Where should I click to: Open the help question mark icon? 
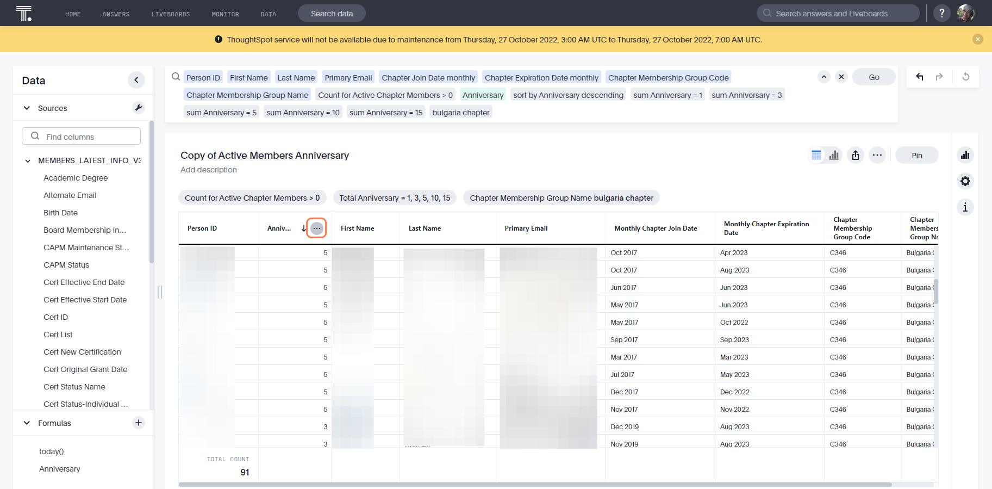point(942,13)
